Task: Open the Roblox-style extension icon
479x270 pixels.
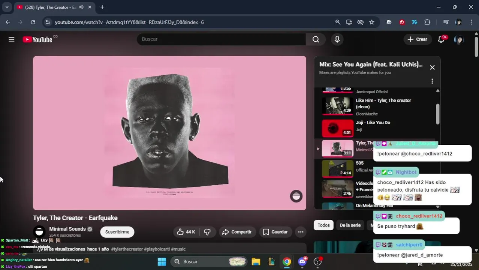Action: [389, 22]
